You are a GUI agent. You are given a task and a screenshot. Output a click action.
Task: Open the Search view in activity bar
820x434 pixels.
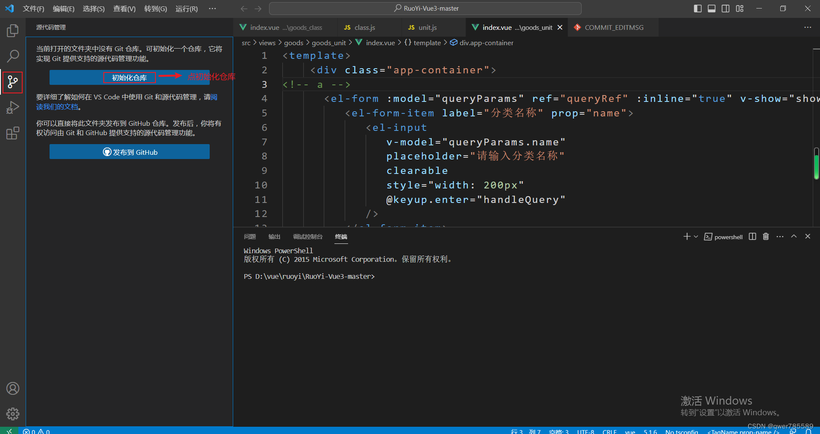(x=13, y=56)
